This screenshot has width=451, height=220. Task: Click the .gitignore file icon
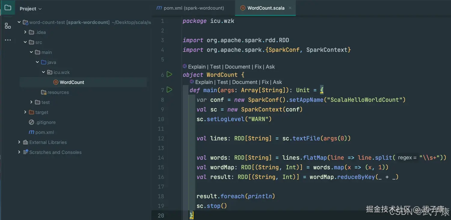tap(31, 122)
